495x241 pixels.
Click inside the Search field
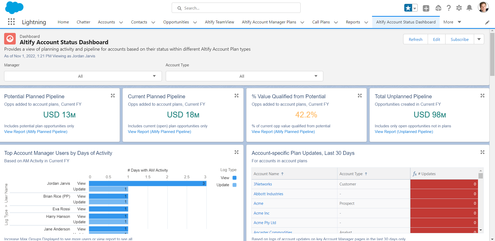[236, 8]
